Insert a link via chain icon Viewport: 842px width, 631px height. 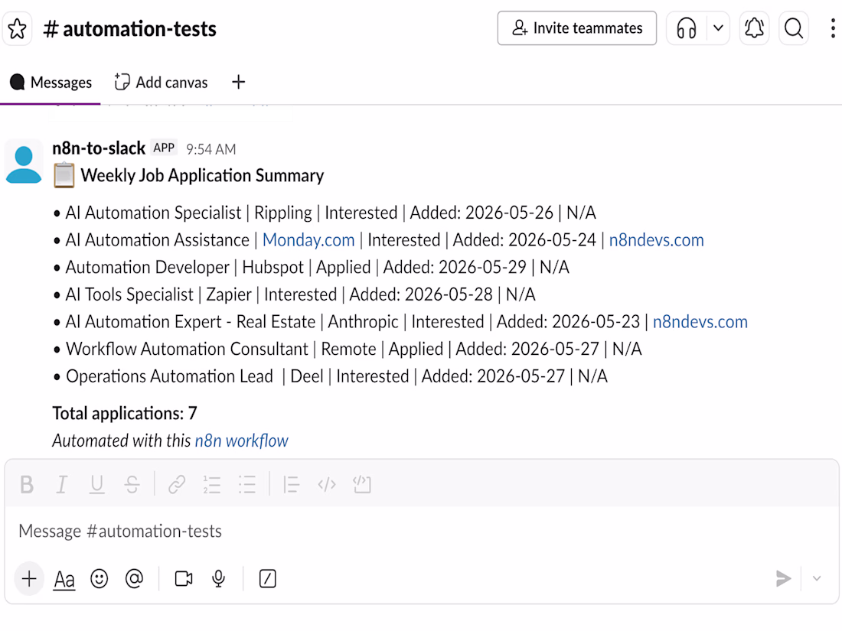click(x=177, y=484)
